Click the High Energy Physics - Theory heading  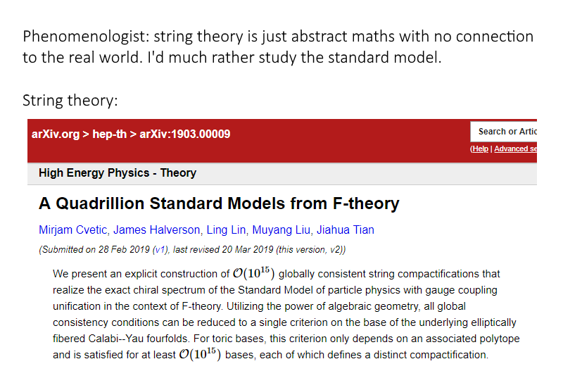click(118, 172)
